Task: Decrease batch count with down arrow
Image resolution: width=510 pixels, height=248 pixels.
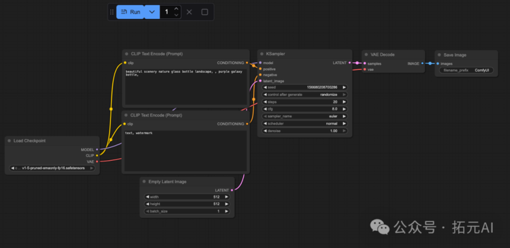Action: [176, 15]
